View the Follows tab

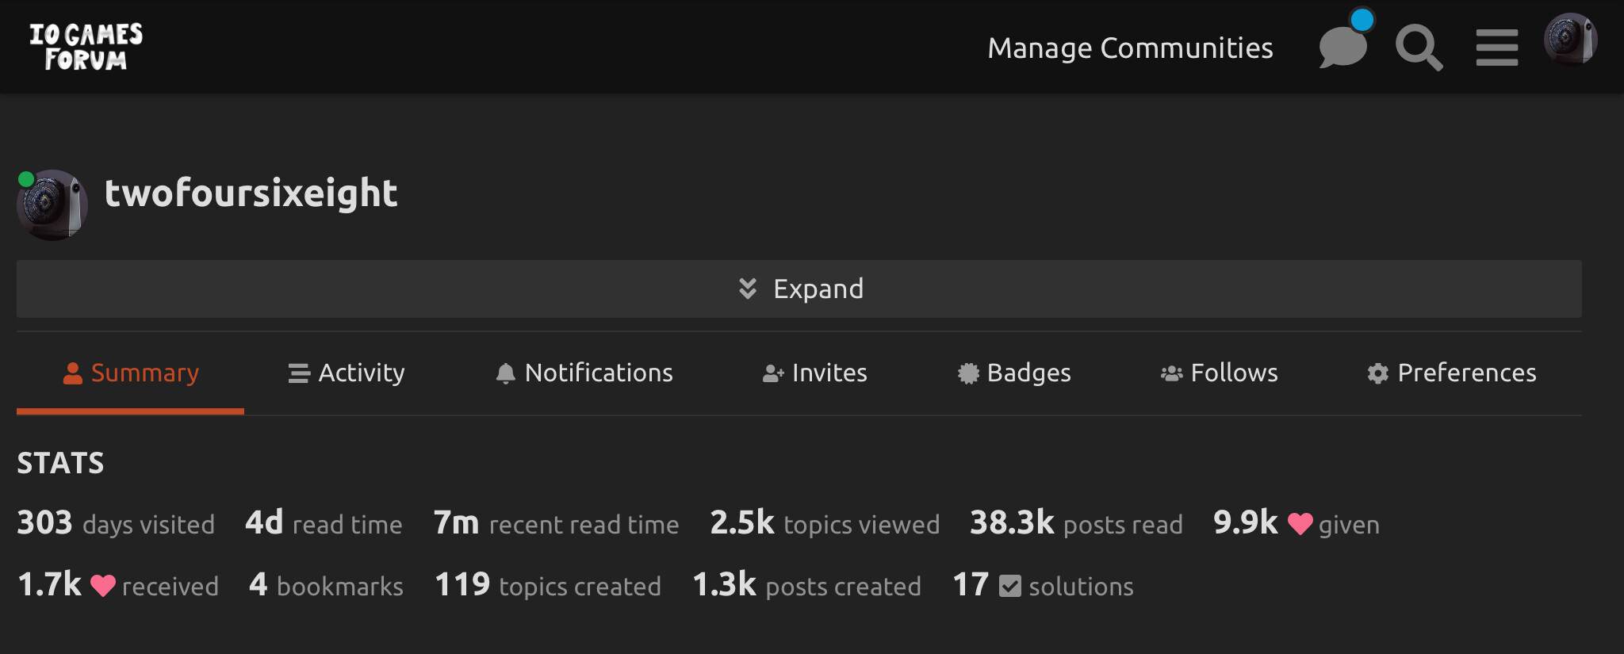coord(1219,373)
